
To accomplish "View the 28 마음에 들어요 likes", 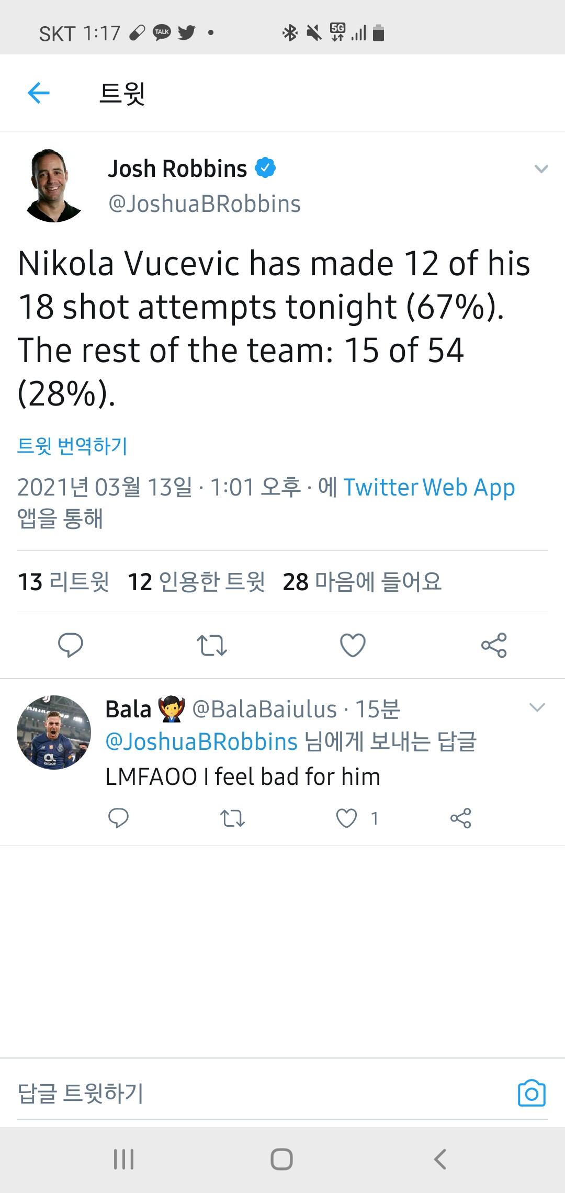I will pyautogui.click(x=362, y=581).
